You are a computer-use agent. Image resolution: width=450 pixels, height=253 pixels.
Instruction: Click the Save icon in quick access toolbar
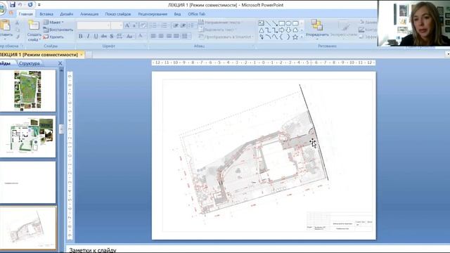tap(13, 5)
